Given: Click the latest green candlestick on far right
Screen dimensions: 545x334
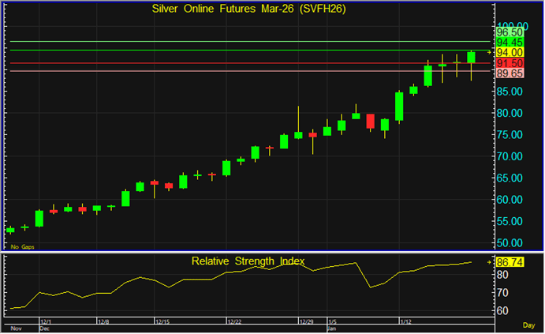Looking at the screenshot, I should click(471, 57).
